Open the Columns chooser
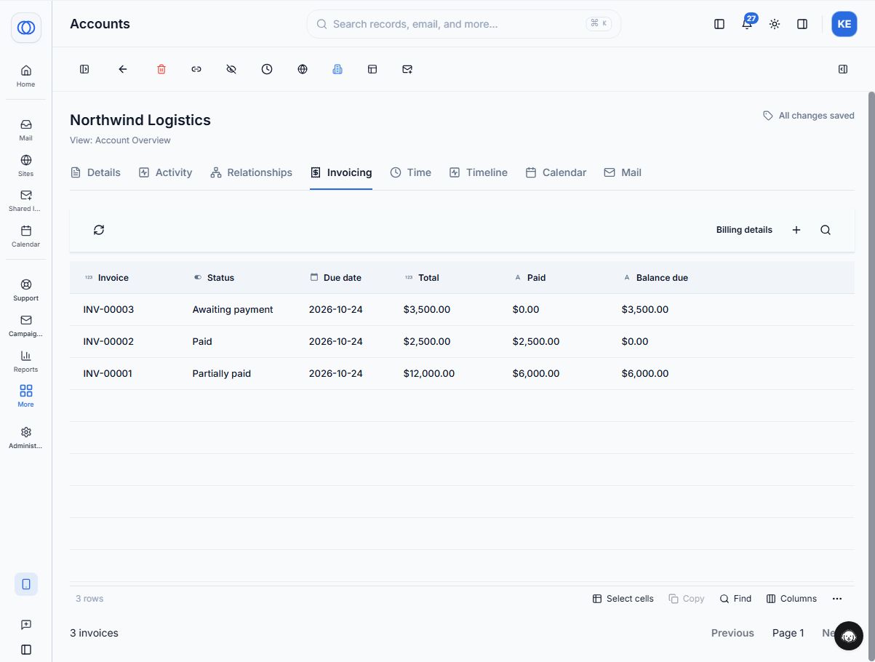The image size is (875, 662). [791, 599]
